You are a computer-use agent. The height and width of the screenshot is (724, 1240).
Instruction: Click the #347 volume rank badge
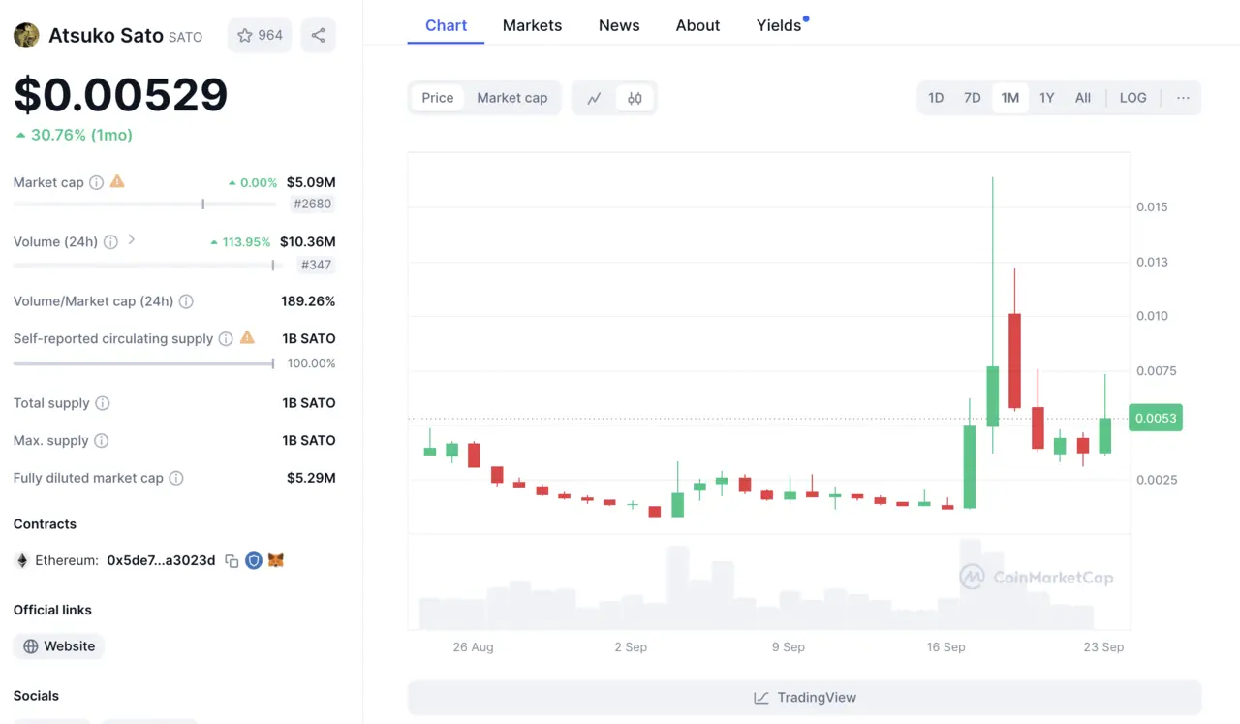[316, 265]
